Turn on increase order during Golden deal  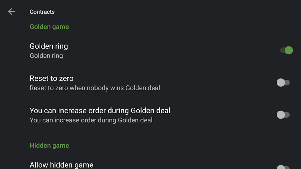283,115
